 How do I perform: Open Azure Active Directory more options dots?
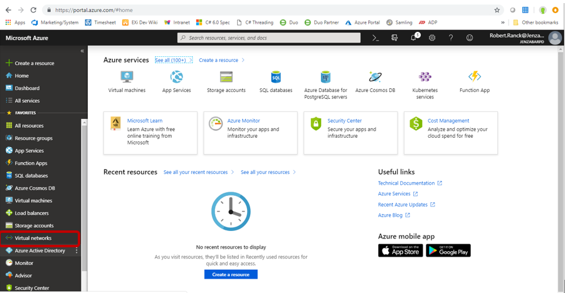point(77,250)
